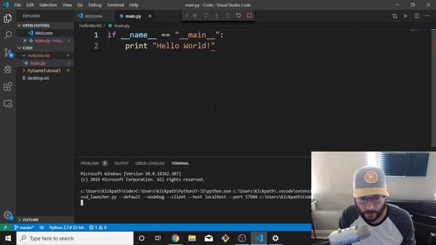
Task: Click line 2 of the code editor
Action: tap(170, 46)
